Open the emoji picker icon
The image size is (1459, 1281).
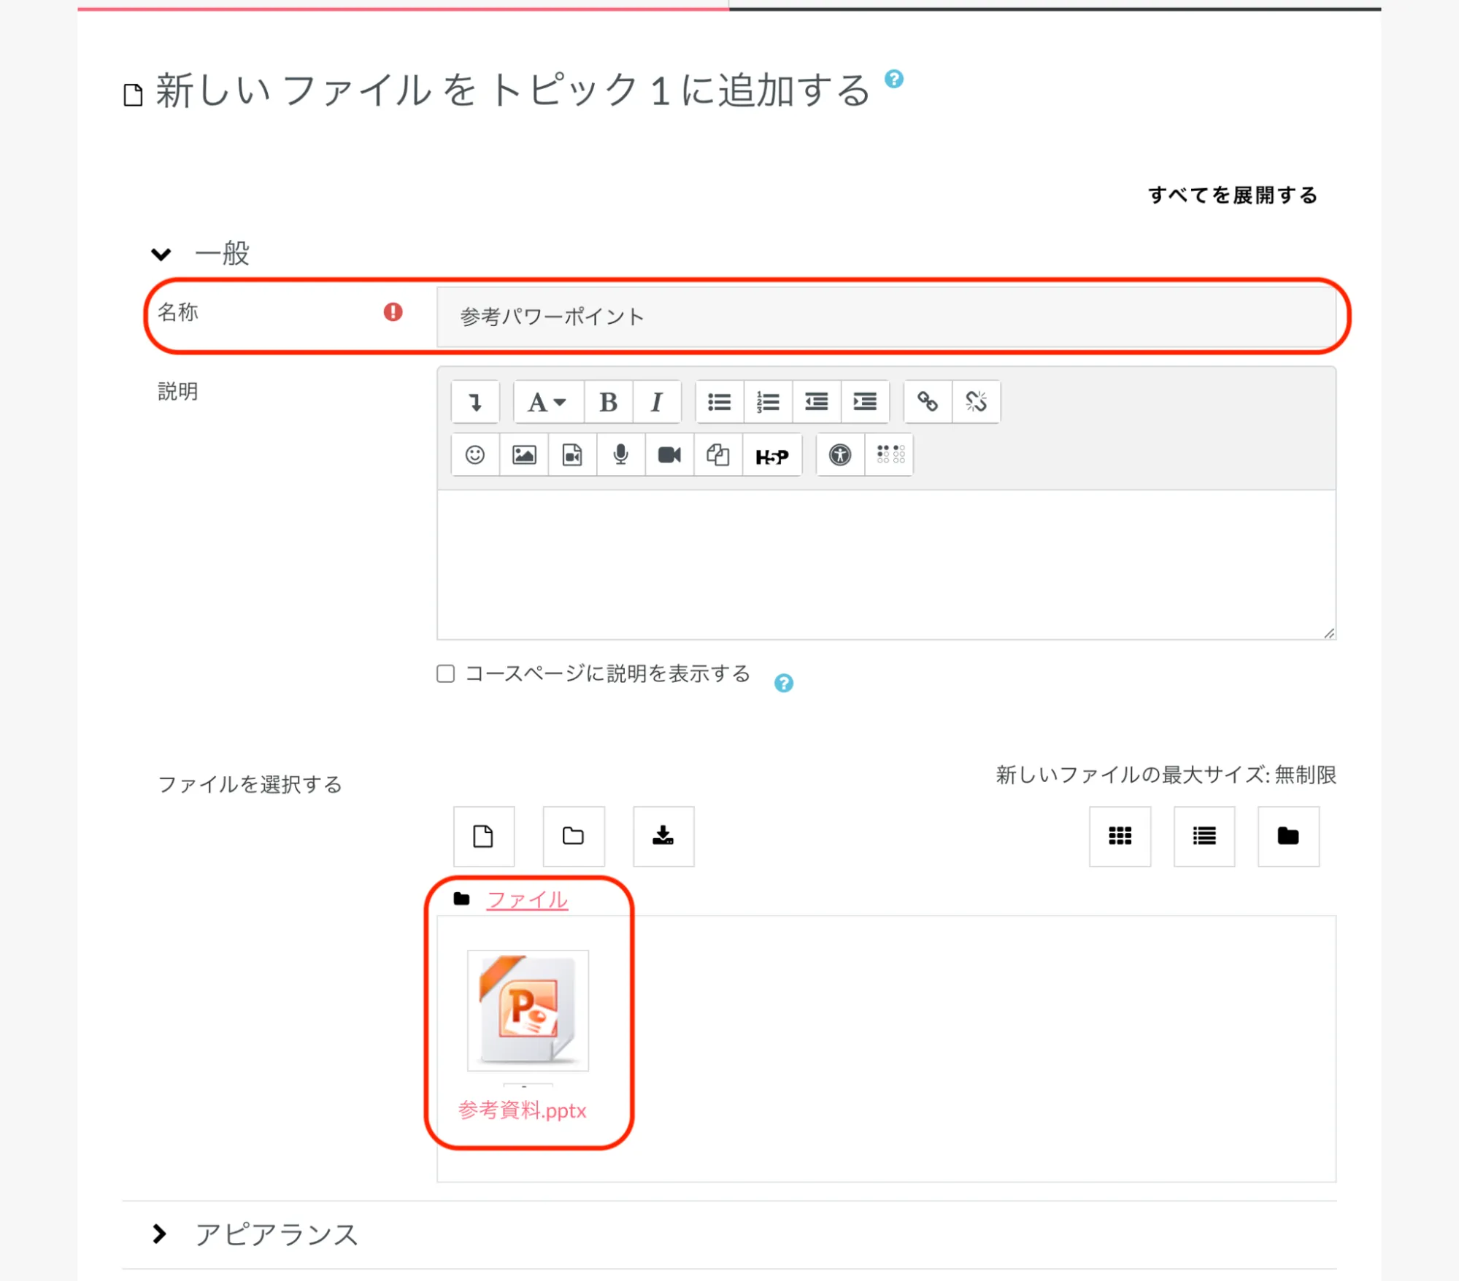click(475, 455)
